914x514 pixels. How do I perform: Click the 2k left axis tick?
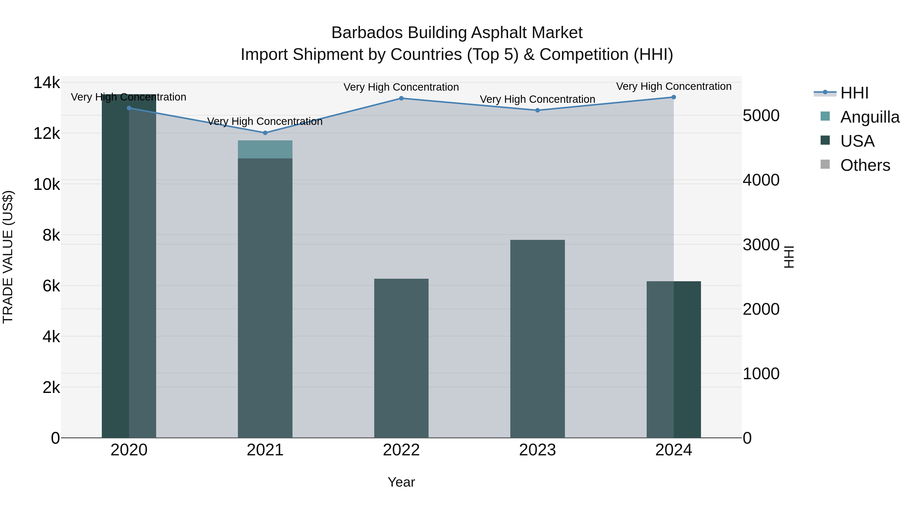point(51,387)
